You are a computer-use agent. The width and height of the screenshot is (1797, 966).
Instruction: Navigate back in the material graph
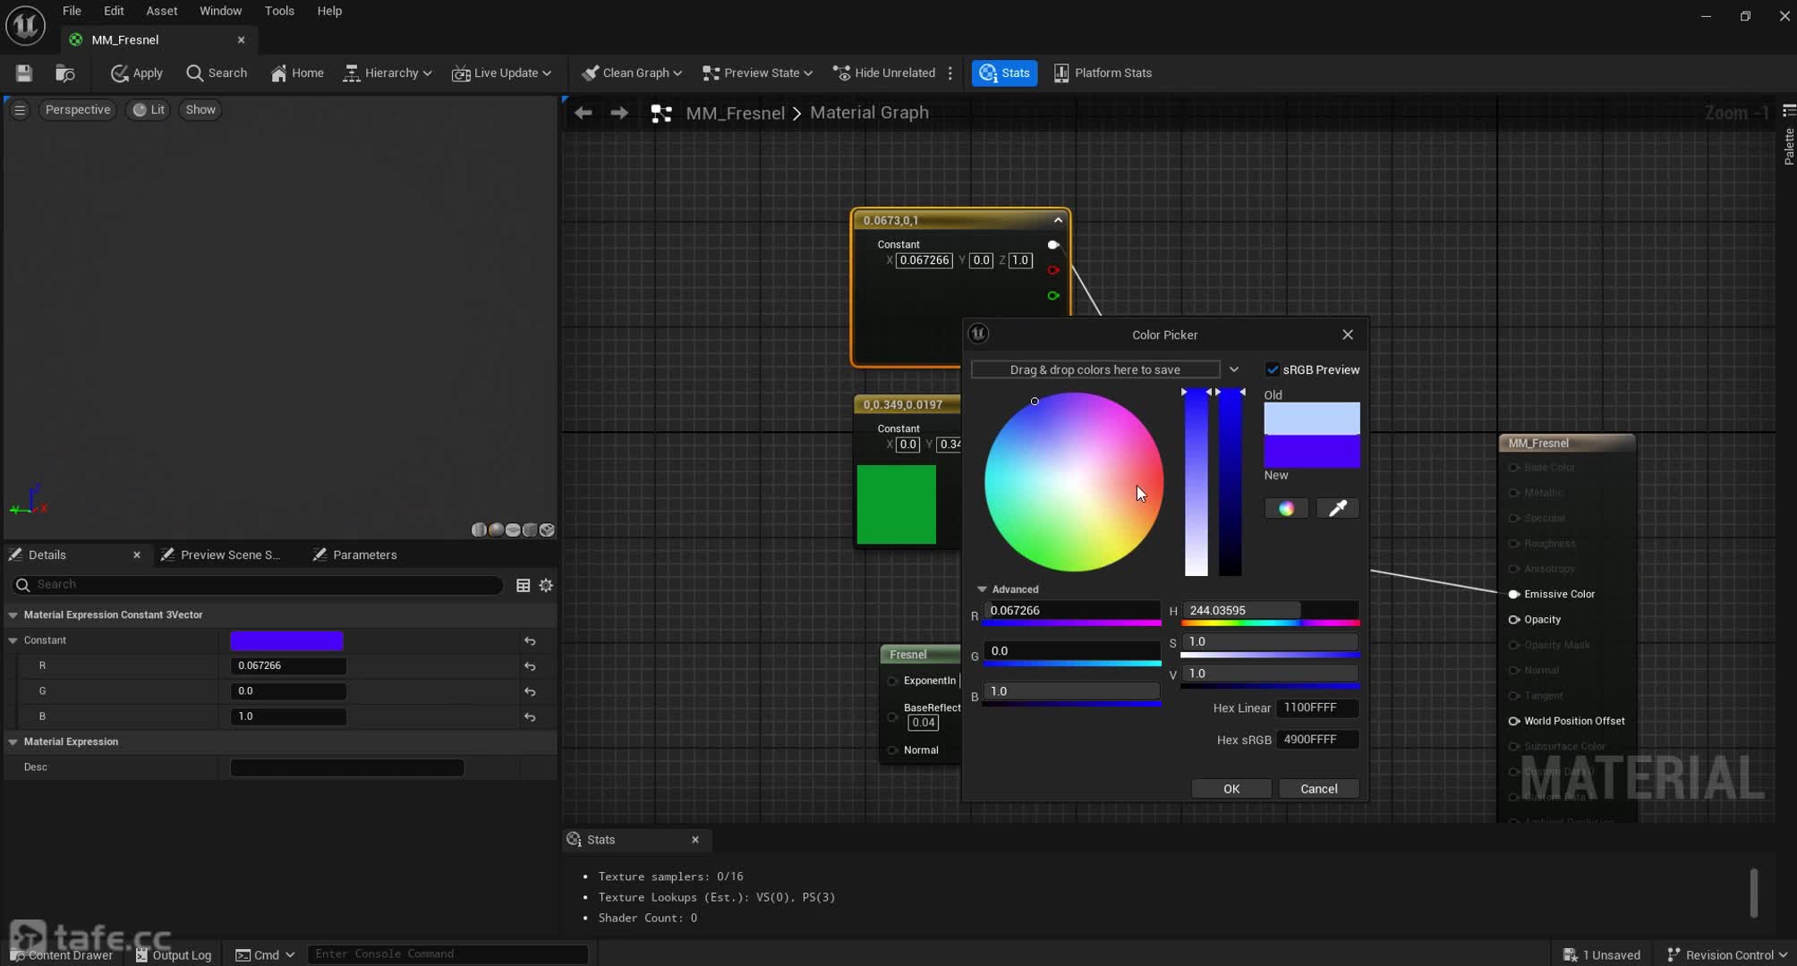[x=583, y=114]
